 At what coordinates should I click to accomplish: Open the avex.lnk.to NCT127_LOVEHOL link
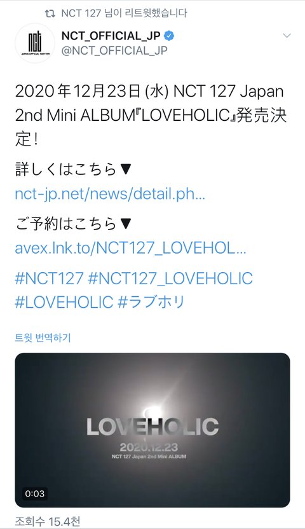coord(130,249)
